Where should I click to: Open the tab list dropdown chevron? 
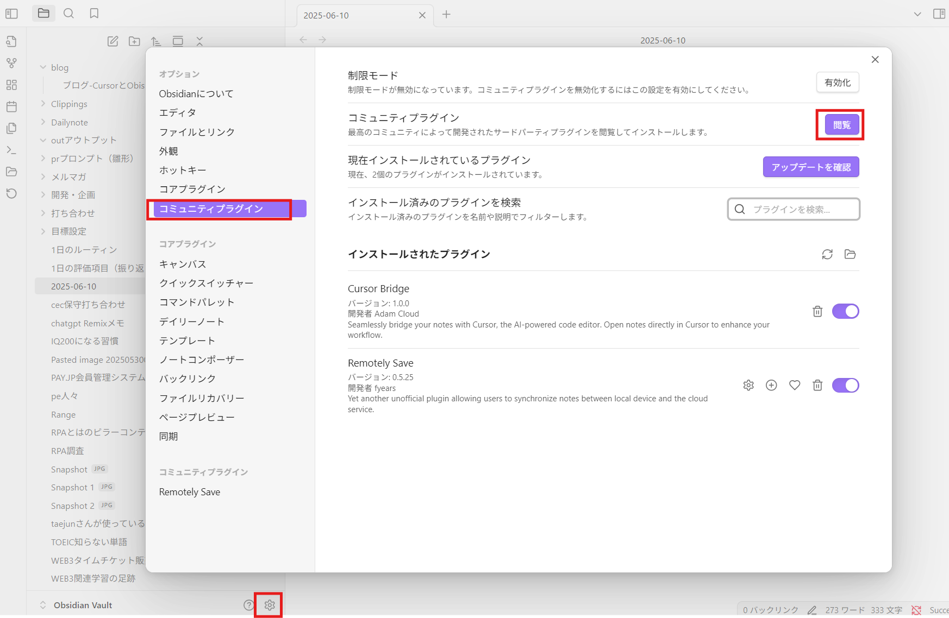[x=917, y=14]
